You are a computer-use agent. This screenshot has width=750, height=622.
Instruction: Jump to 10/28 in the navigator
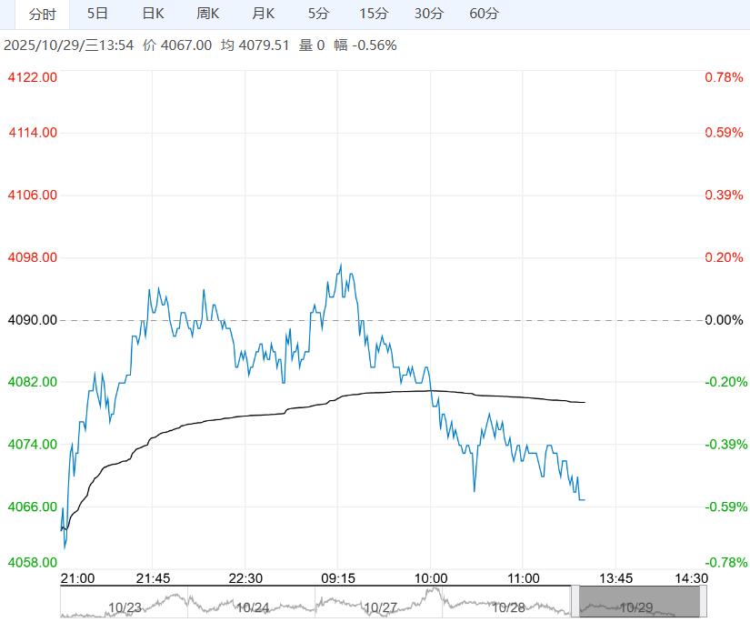click(508, 607)
